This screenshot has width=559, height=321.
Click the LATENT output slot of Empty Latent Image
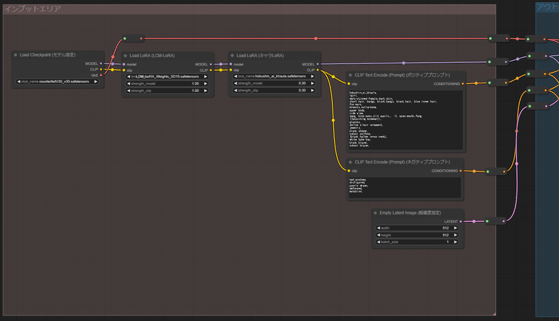[460, 221]
